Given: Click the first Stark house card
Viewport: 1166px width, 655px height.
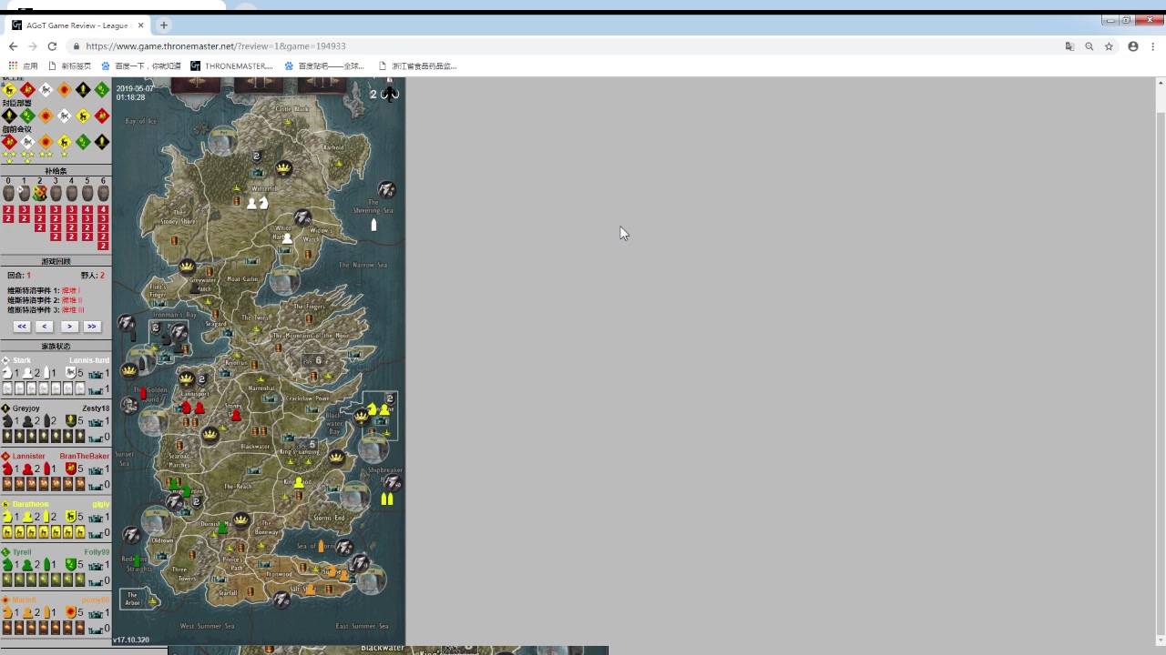Looking at the screenshot, I should tap(7, 388).
